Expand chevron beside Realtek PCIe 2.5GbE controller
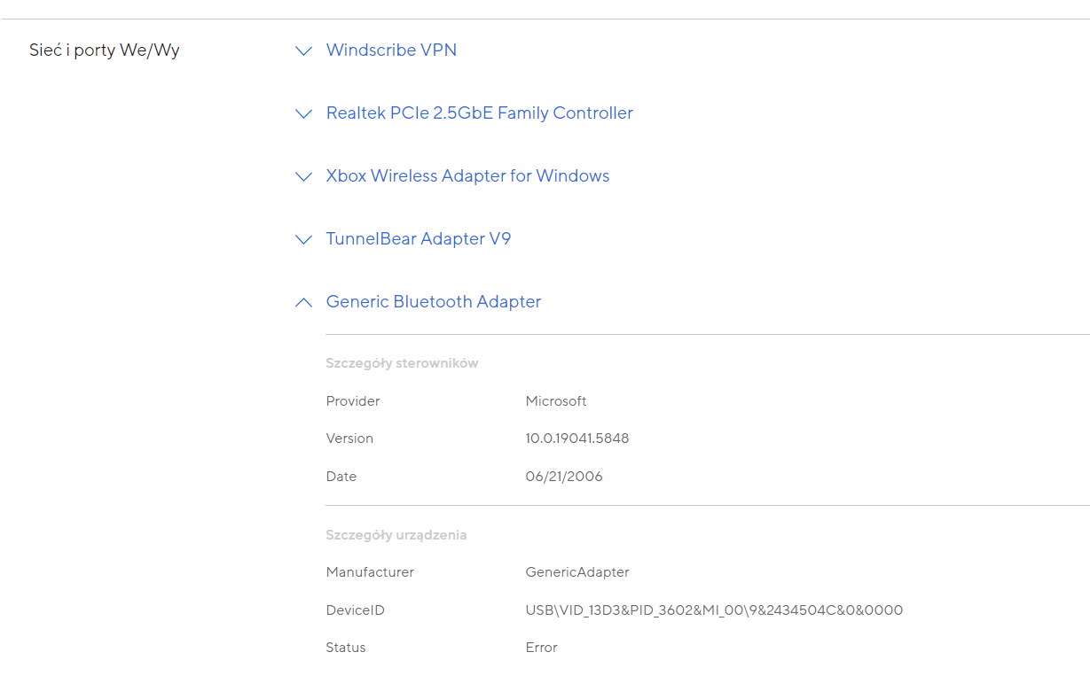 click(x=303, y=114)
